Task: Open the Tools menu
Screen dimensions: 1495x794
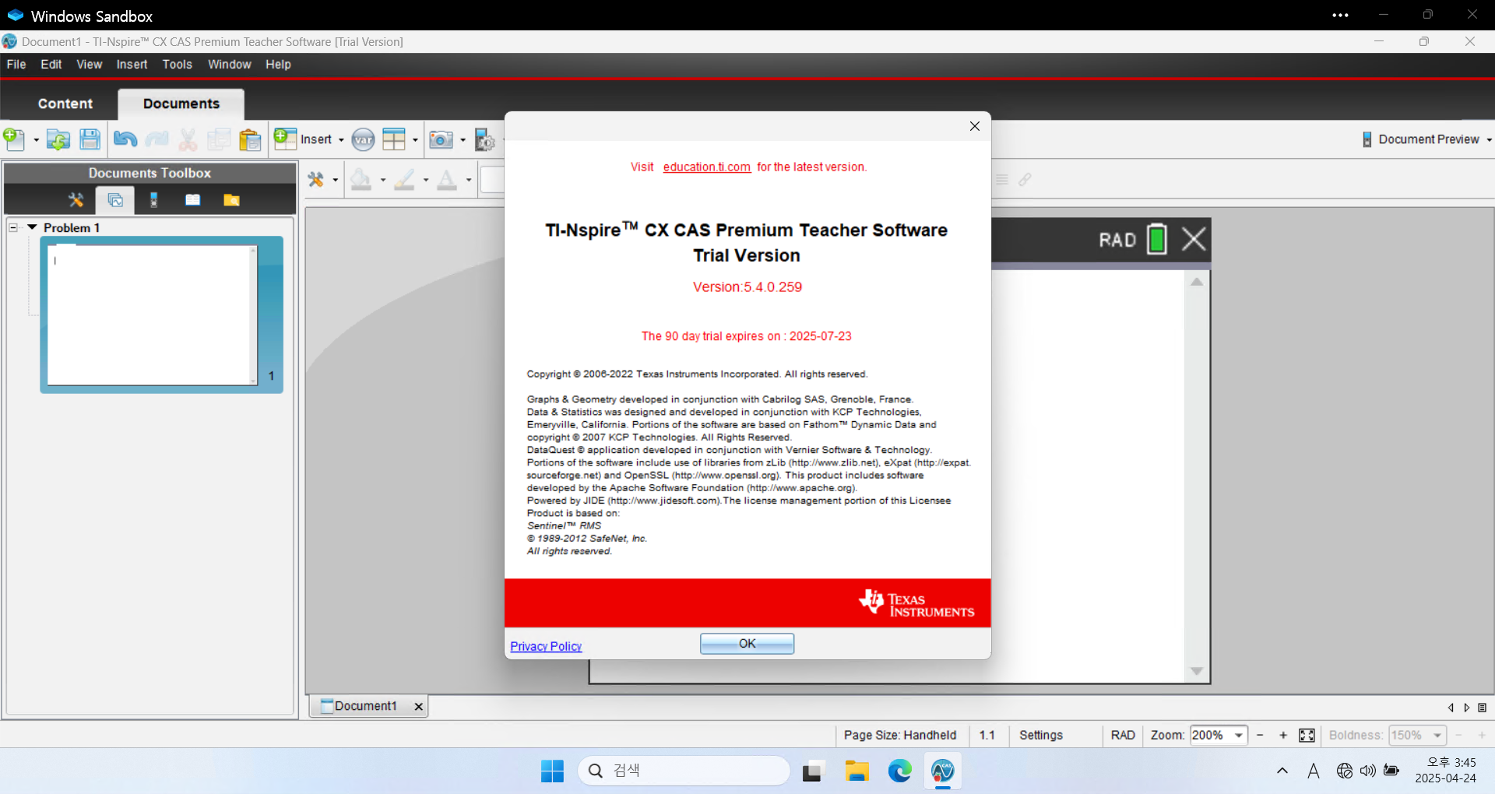Action: (x=177, y=65)
